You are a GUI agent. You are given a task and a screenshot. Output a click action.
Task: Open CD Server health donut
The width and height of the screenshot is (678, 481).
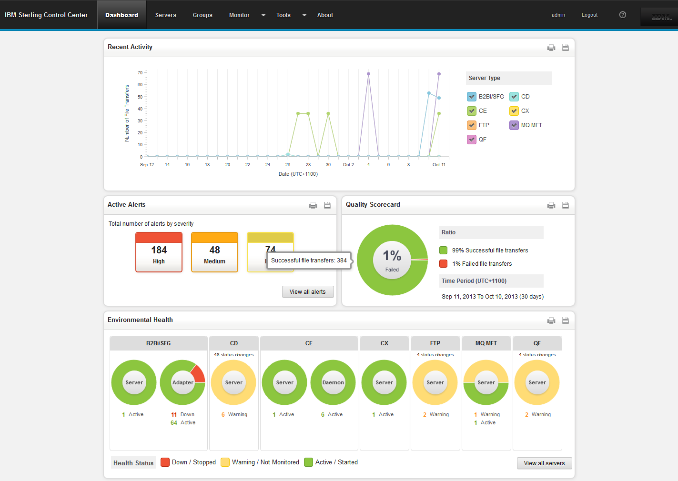(234, 382)
